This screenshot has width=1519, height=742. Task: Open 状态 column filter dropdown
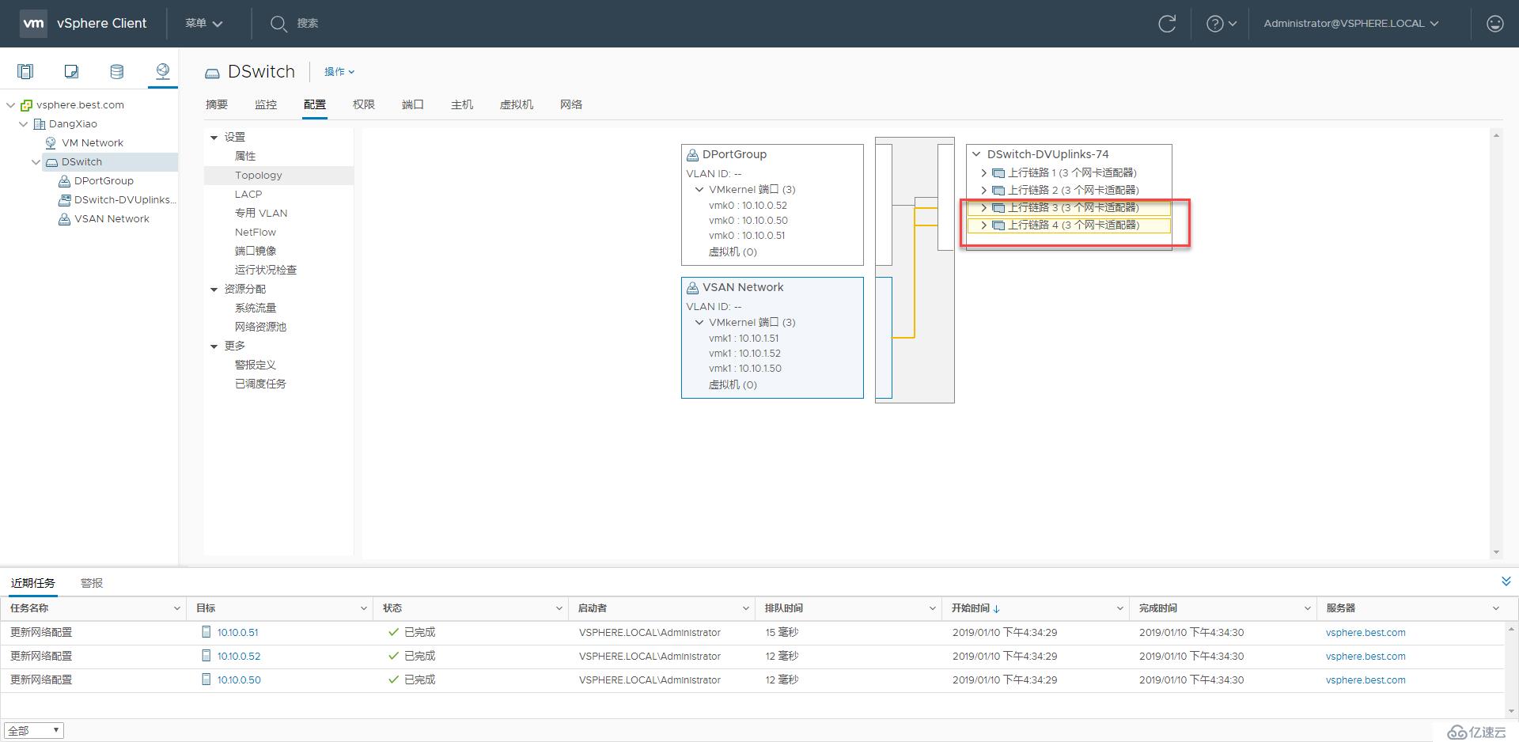pyautogui.click(x=559, y=608)
